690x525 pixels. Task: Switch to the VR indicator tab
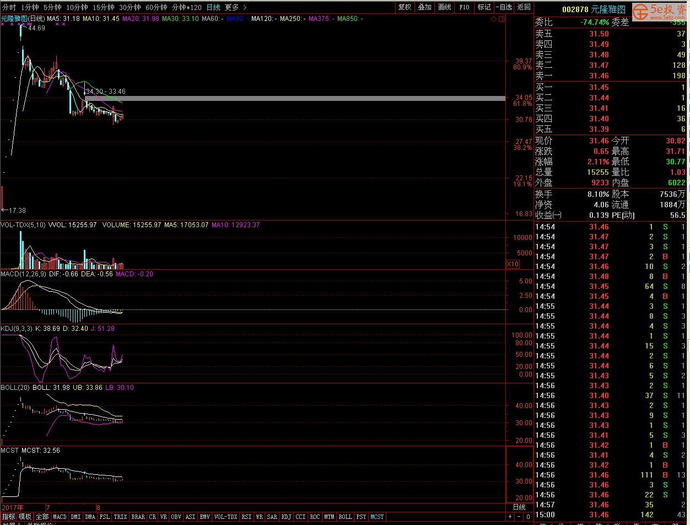click(164, 517)
